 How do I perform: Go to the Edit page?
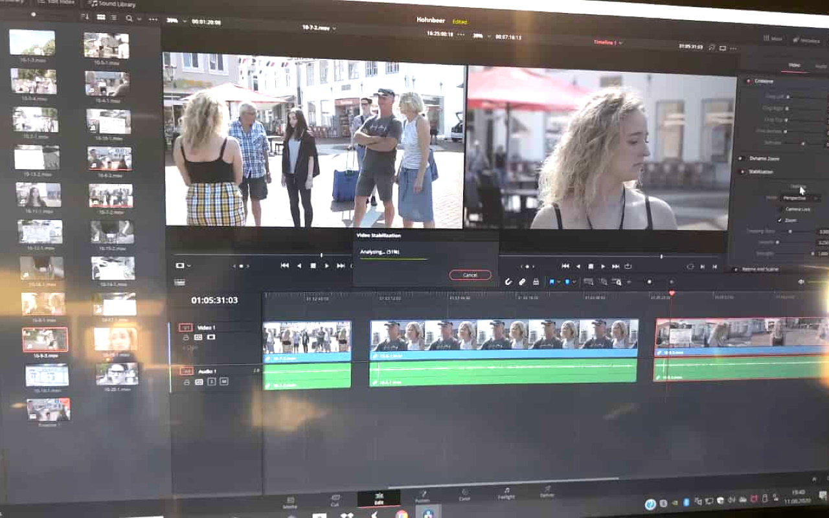(378, 499)
